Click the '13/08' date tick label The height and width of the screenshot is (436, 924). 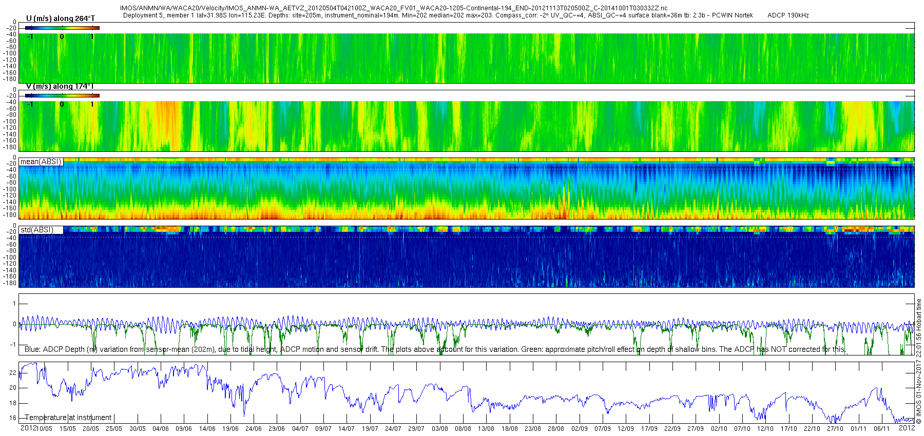click(x=486, y=429)
